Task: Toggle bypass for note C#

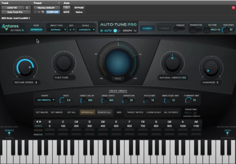Action: coord(76,130)
